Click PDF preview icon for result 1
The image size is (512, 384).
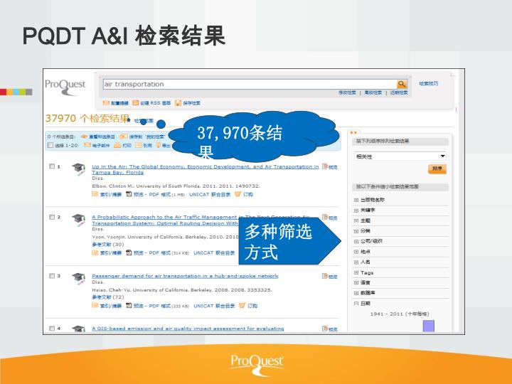[129, 194]
